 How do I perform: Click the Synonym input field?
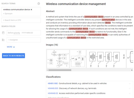pos(8,14)
